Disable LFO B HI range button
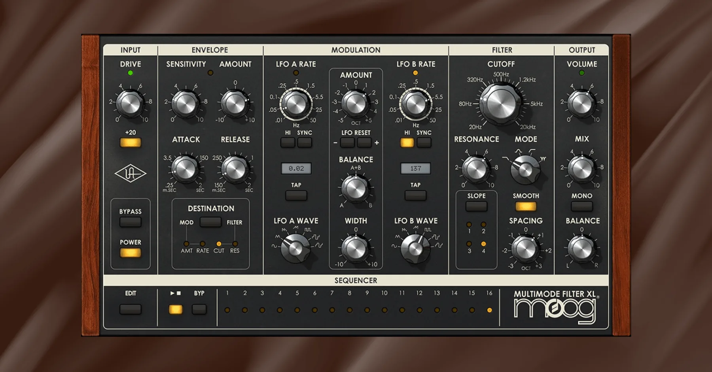712x372 pixels. (x=407, y=142)
